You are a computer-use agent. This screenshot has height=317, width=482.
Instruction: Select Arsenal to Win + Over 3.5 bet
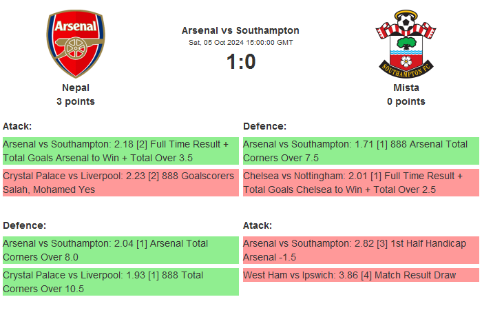[x=120, y=151]
